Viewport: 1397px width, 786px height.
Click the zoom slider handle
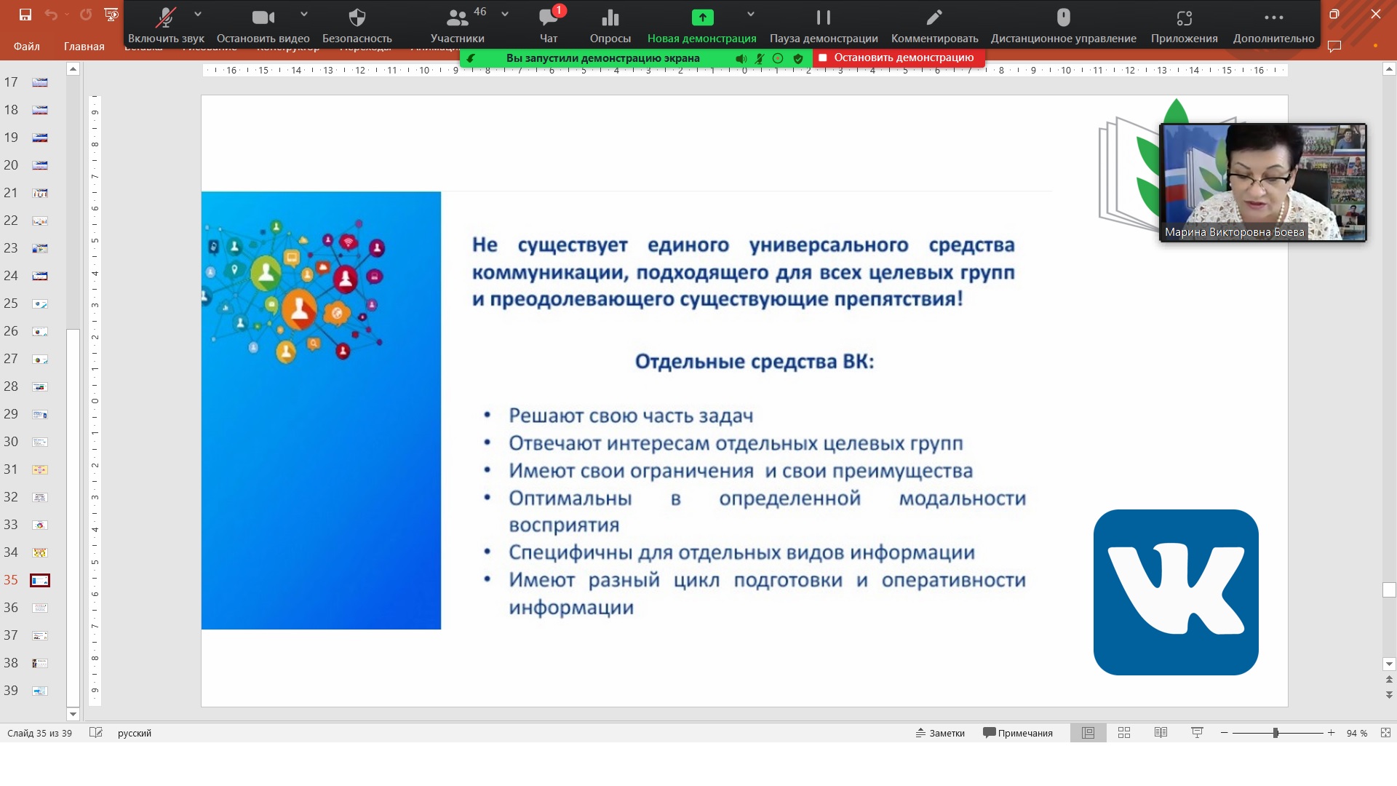[x=1275, y=733]
